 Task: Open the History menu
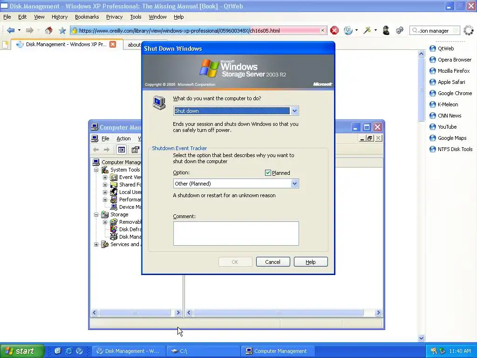click(60, 17)
